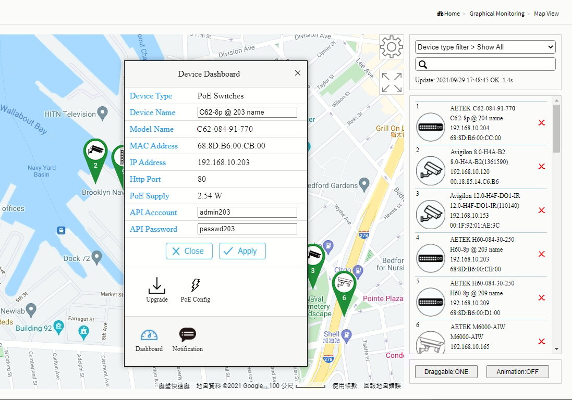
Task: Click the device list scrollbar down arrow
Action: pyautogui.click(x=556, y=348)
